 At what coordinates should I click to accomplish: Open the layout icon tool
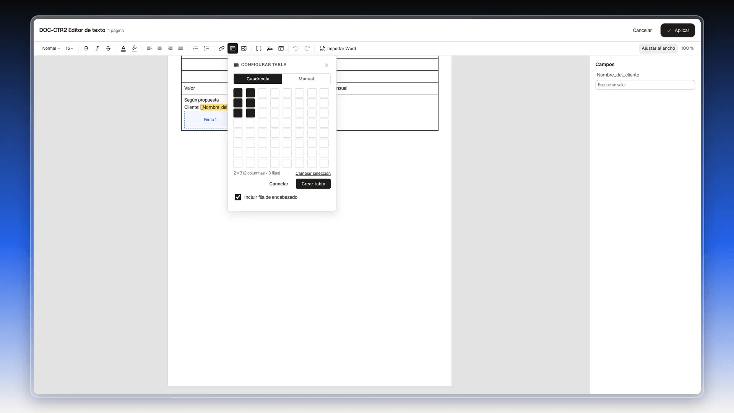(281, 49)
